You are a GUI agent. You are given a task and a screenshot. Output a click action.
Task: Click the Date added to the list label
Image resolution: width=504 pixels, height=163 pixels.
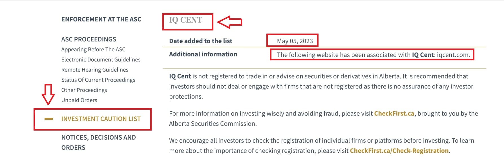[x=200, y=41]
